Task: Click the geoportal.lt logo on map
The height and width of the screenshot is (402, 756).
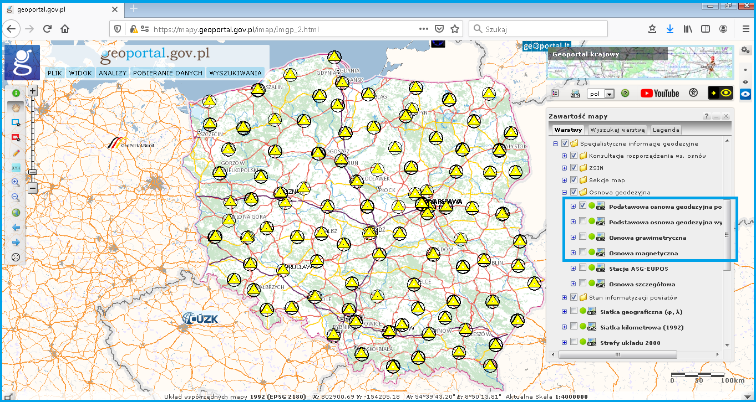Action: click(x=547, y=46)
